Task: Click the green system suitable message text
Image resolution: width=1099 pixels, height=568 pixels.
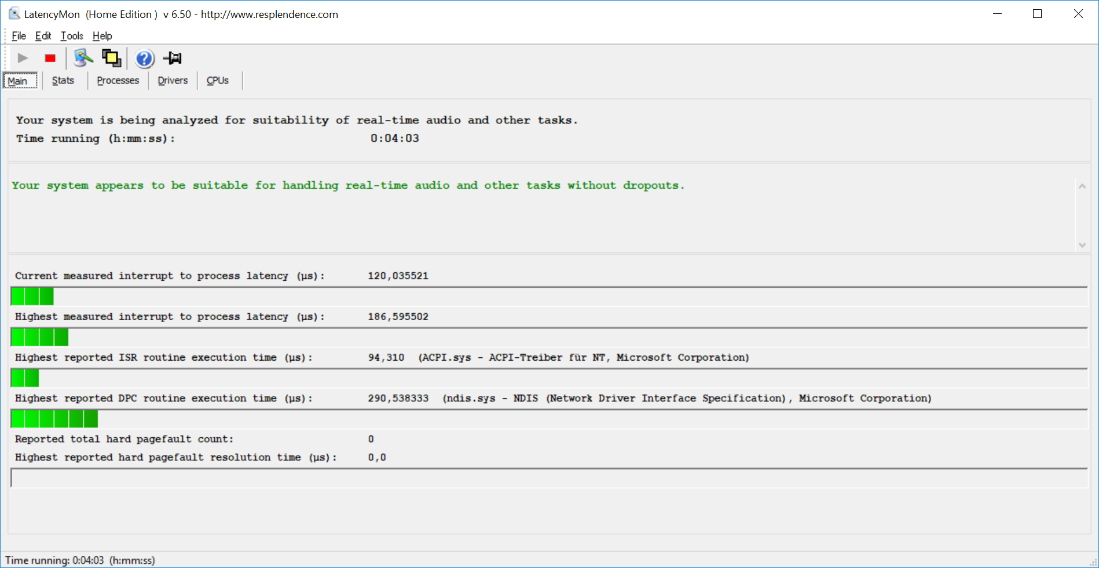Action: (348, 185)
